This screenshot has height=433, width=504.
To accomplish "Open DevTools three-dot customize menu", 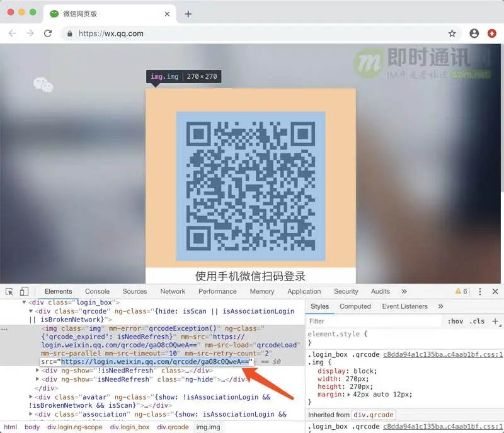I will [x=480, y=292].
